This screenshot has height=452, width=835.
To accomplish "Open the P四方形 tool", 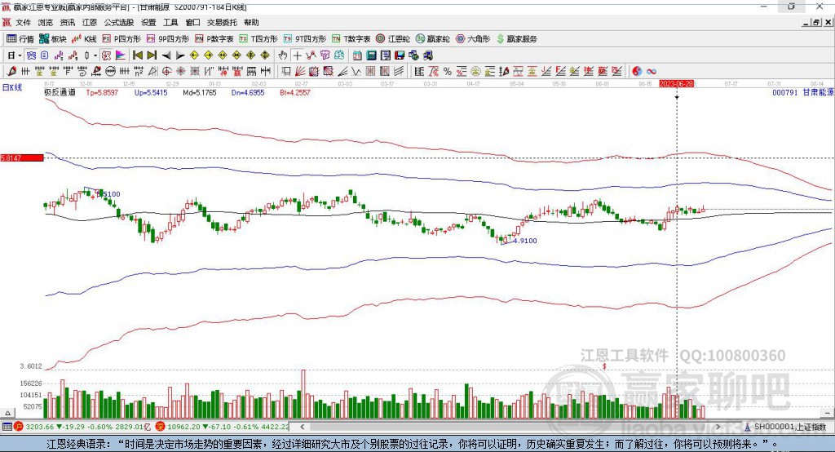I will click(x=121, y=39).
